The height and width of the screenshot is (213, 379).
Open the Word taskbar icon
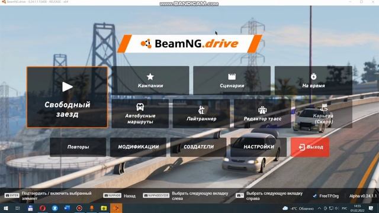pos(67,208)
